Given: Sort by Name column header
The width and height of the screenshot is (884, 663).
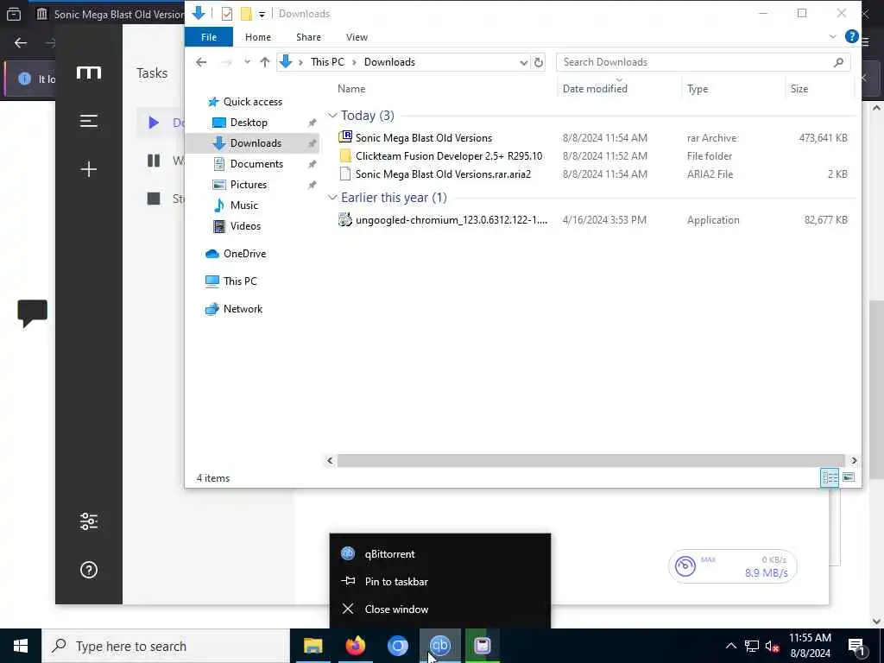Looking at the screenshot, I should pos(351,89).
